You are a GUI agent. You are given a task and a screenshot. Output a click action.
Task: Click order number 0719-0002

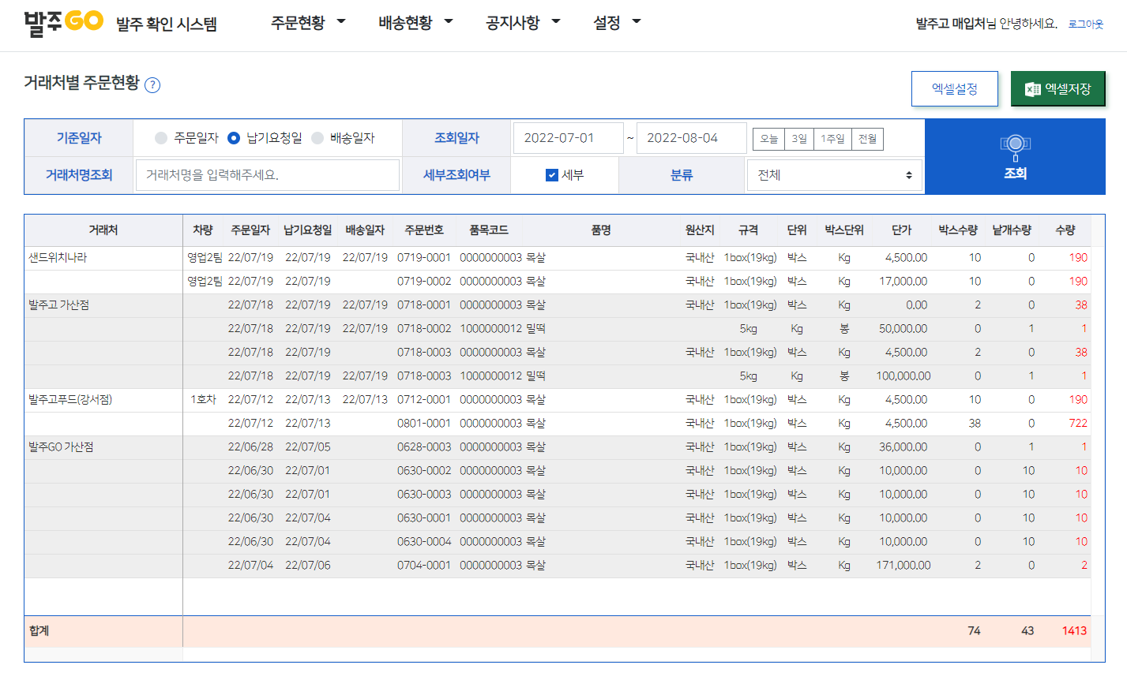pyautogui.click(x=424, y=282)
